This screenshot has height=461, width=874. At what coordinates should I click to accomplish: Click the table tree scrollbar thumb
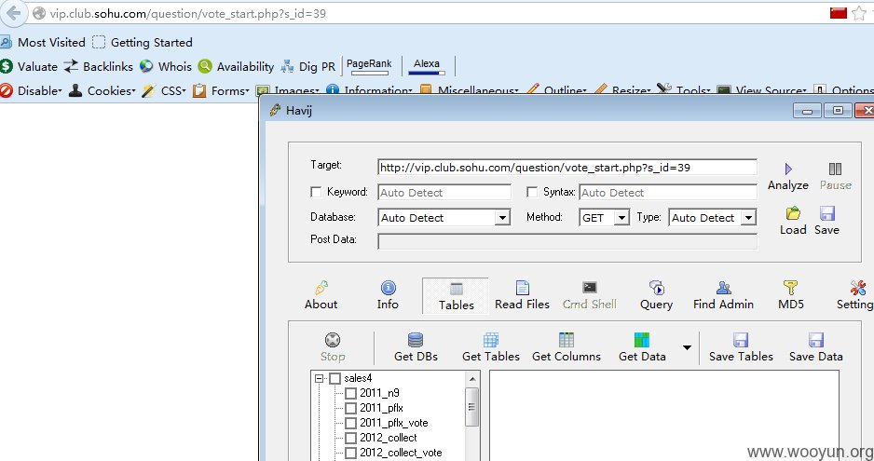click(472, 407)
